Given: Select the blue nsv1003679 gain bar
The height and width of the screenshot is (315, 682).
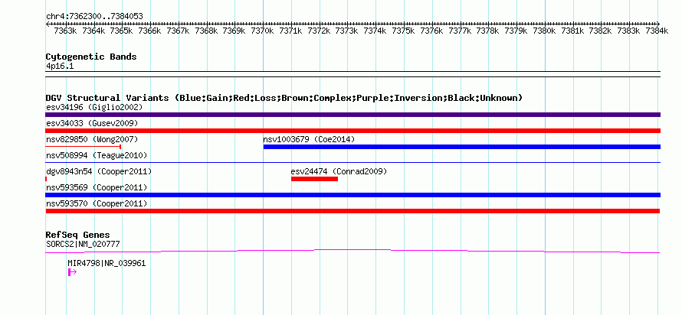Looking at the screenshot, I should tap(461, 147).
